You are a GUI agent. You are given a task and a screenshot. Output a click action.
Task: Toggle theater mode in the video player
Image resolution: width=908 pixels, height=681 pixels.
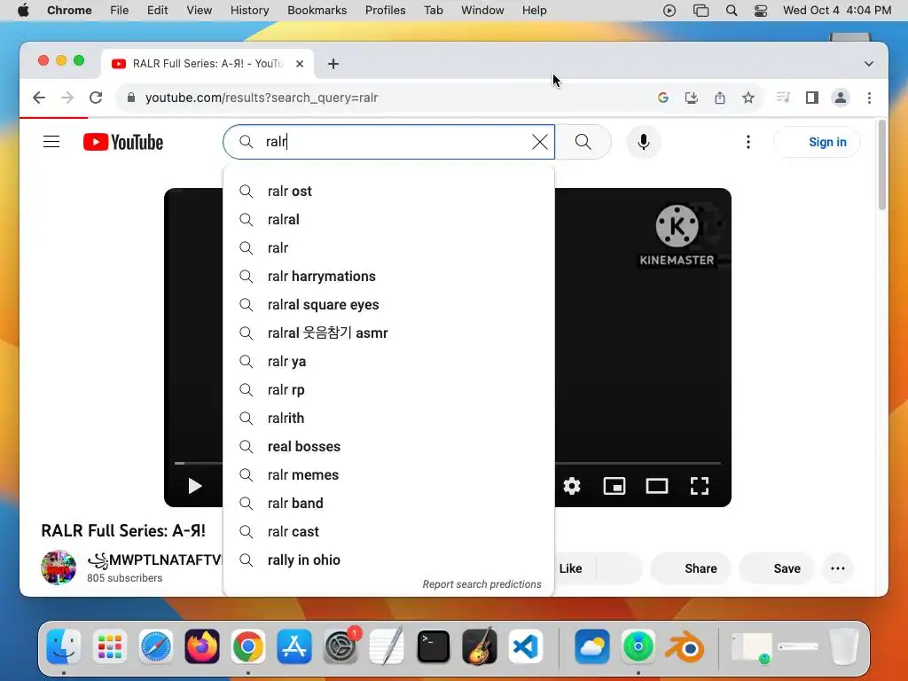point(657,486)
